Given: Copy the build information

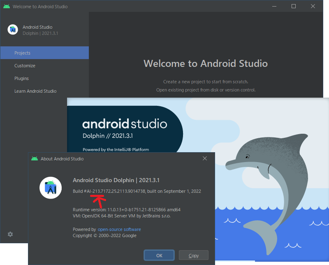Looking at the screenshot, I should click(x=193, y=255).
